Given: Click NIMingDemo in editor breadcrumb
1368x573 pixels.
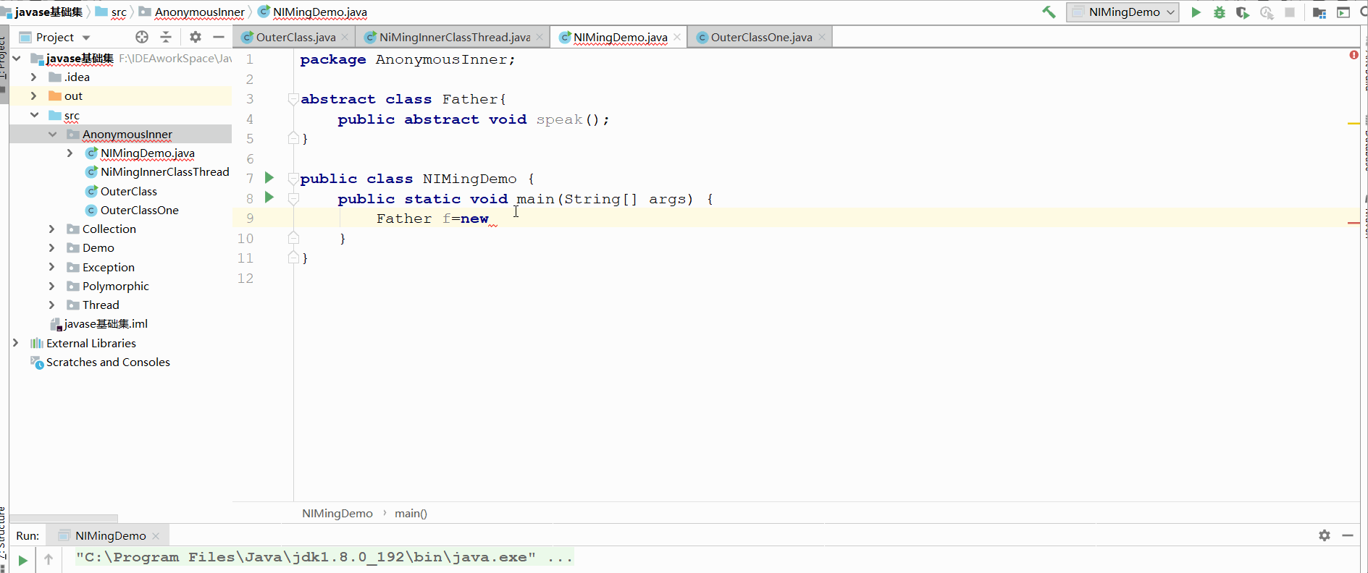Looking at the screenshot, I should [337, 513].
